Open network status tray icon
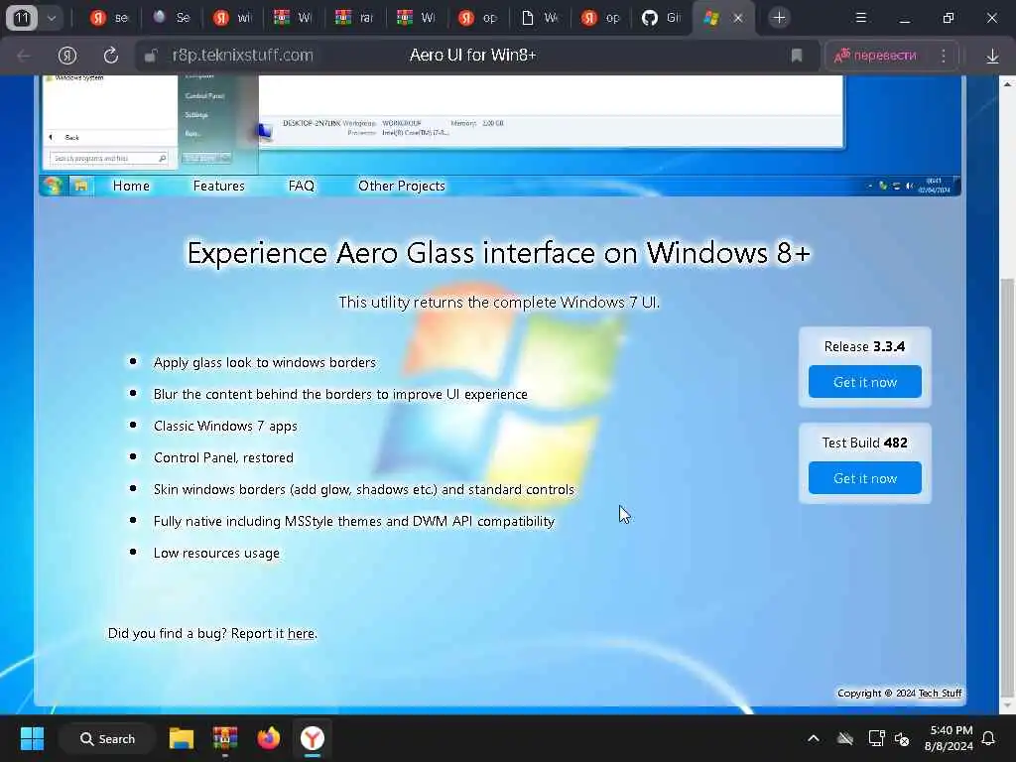This screenshot has height=762, width=1016. click(876, 738)
